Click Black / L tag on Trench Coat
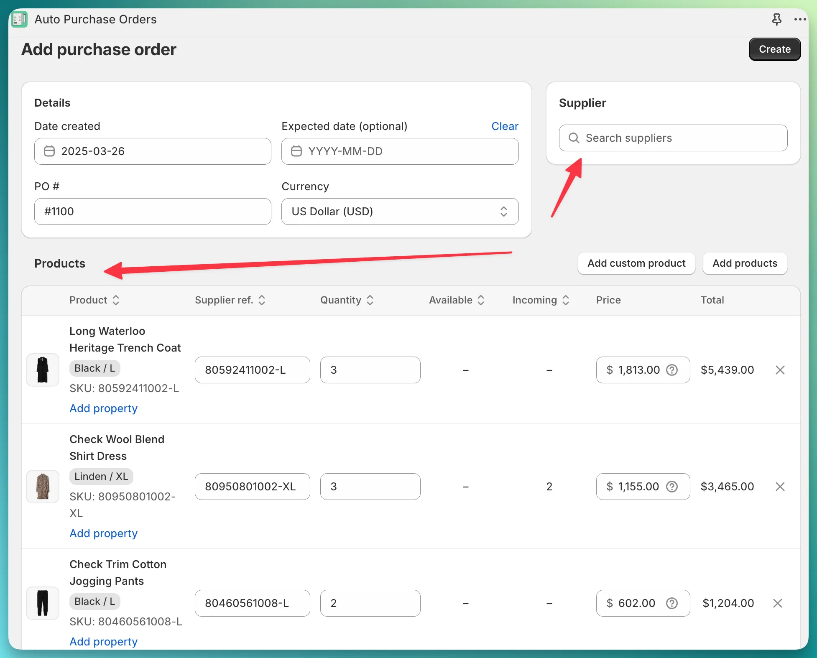The image size is (817, 658). click(x=94, y=368)
